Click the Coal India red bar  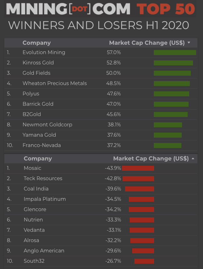139,189
